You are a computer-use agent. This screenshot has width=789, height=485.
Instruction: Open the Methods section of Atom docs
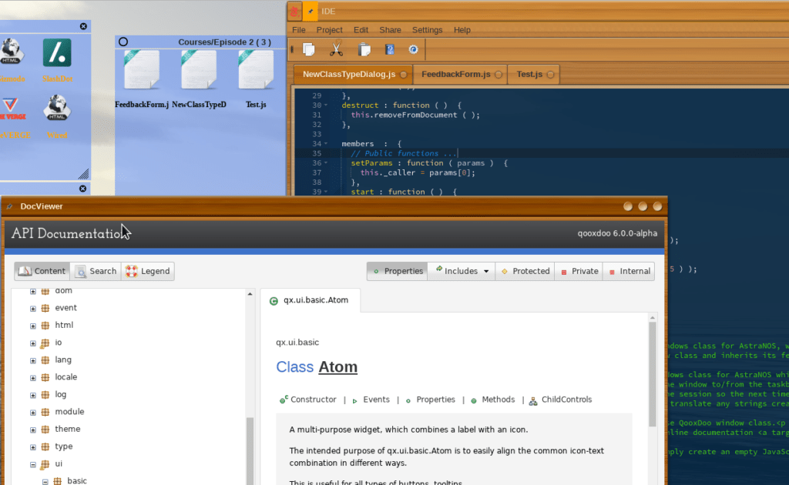pyautogui.click(x=498, y=400)
